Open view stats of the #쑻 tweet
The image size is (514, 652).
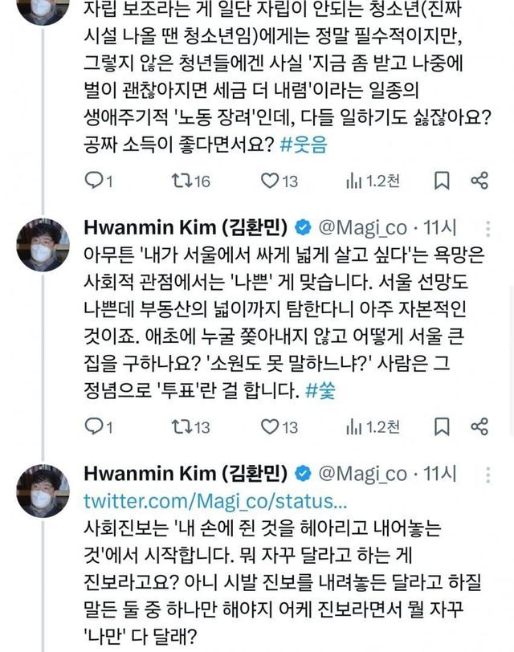(353, 426)
